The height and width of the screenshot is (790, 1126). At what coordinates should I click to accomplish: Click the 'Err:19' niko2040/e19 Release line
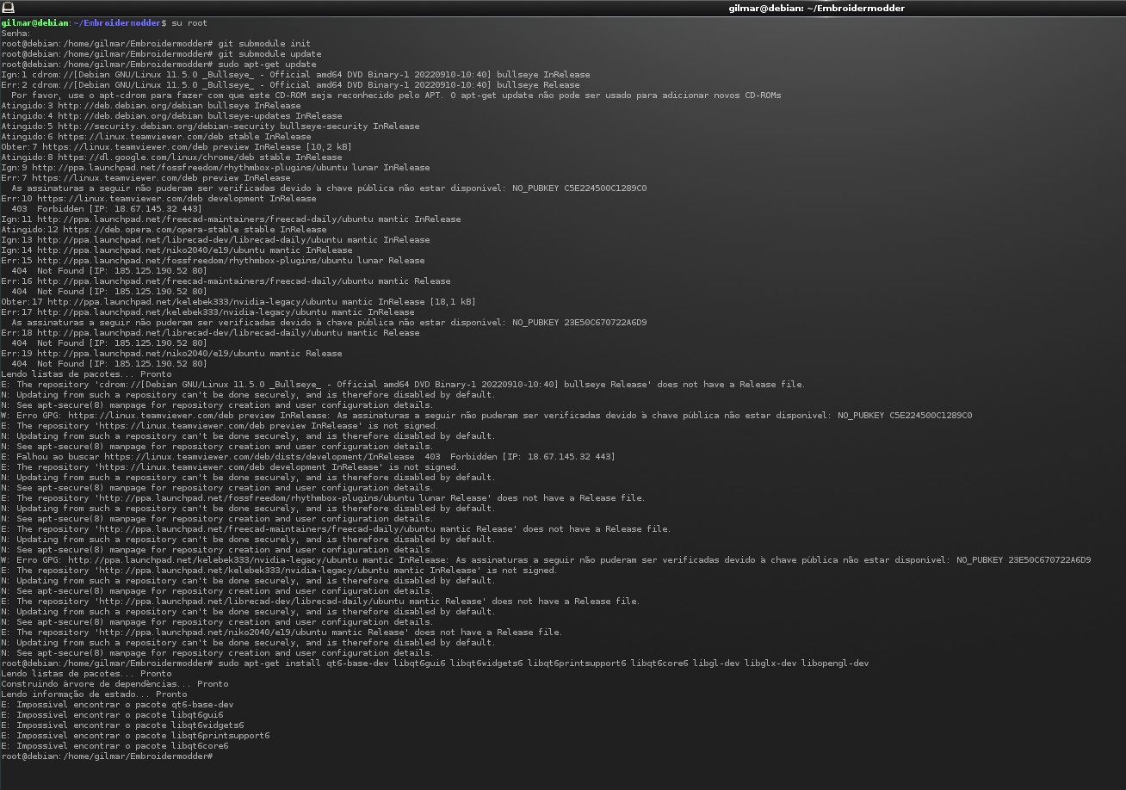pos(171,354)
